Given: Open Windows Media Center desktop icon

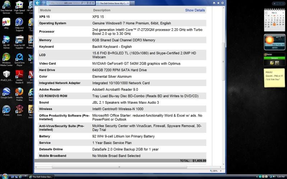Looking at the screenshot, I should coord(6,60).
